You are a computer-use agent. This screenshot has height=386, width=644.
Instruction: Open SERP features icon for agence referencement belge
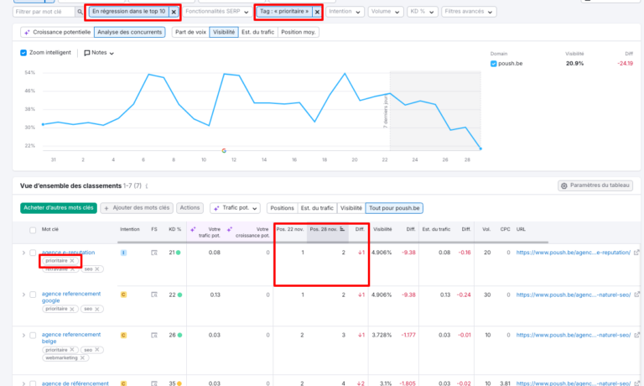pos(153,335)
